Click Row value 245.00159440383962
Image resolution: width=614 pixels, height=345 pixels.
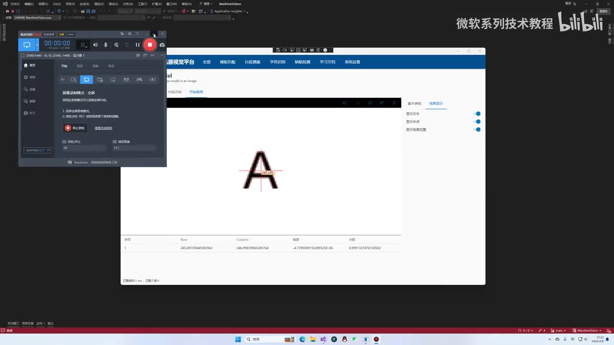click(x=197, y=248)
